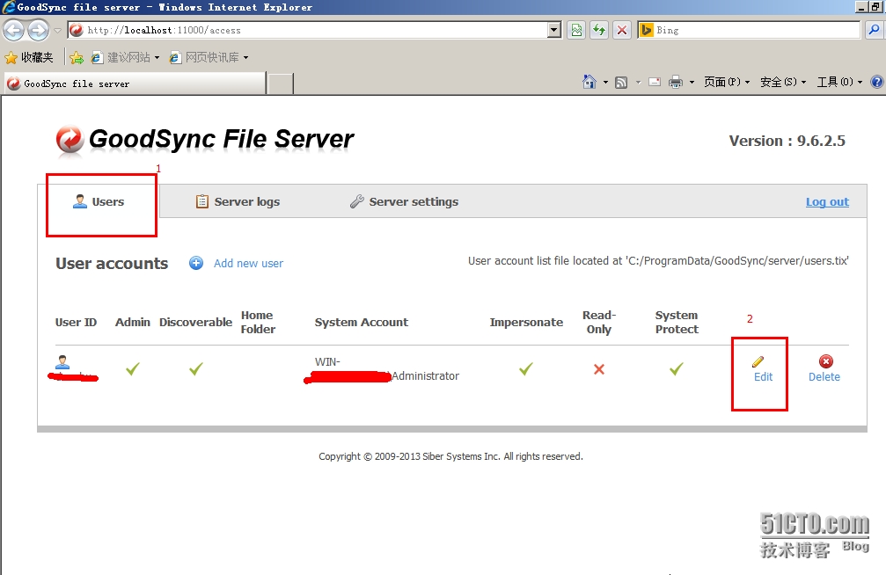Click the Discoverable green checkmark
This screenshot has width=886, height=575.
pos(196,369)
